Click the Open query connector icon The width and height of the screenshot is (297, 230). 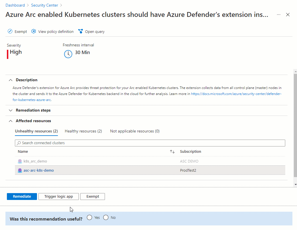81,31
